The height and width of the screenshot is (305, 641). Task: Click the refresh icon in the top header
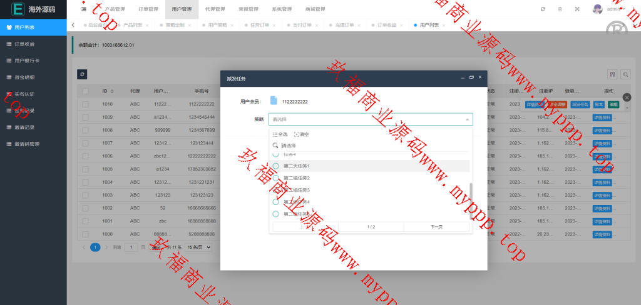(x=543, y=9)
